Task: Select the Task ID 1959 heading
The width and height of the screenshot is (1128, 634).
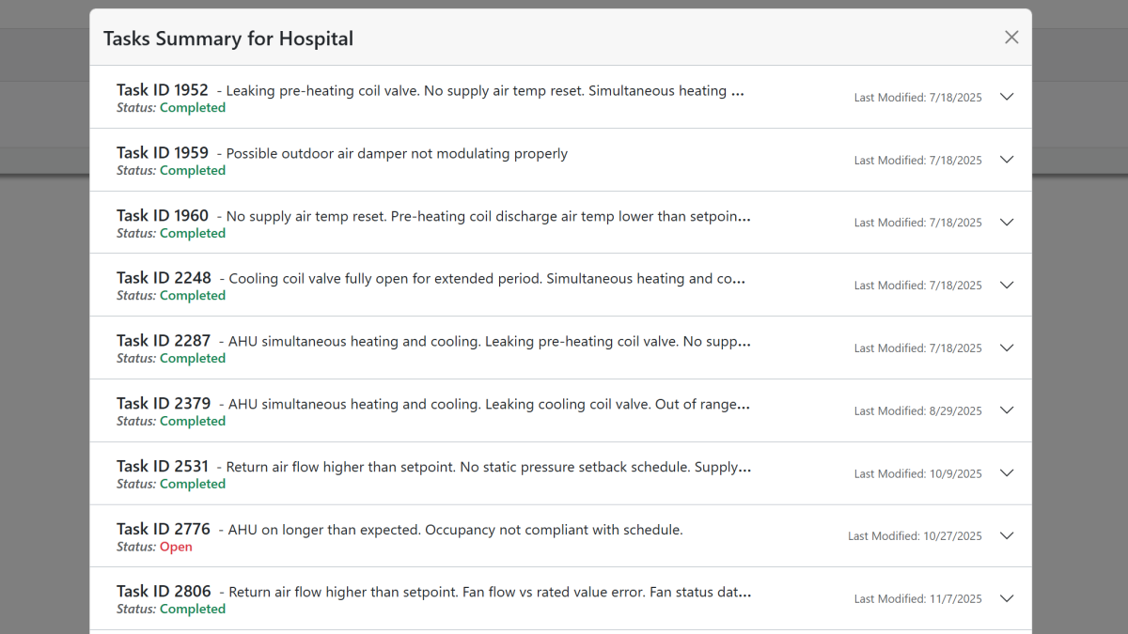Action: (x=163, y=153)
